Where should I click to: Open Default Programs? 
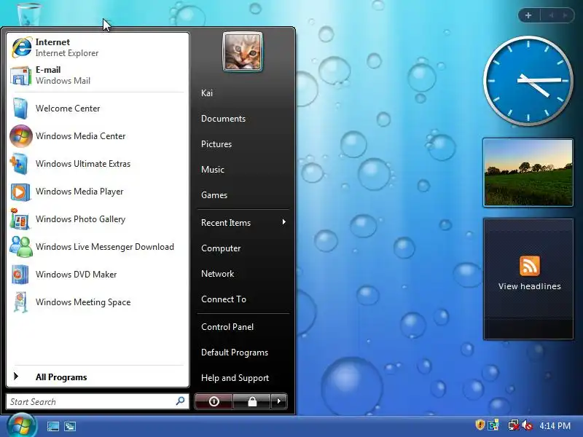point(235,353)
